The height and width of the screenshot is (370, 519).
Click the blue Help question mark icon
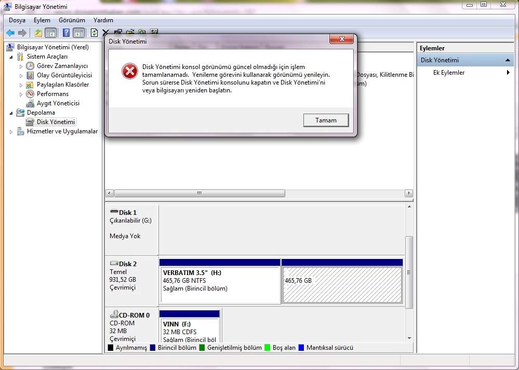(x=66, y=33)
